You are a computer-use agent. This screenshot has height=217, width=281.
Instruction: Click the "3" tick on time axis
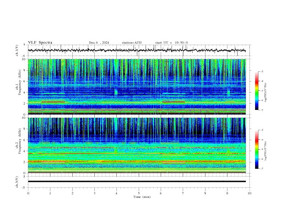point(94,193)
